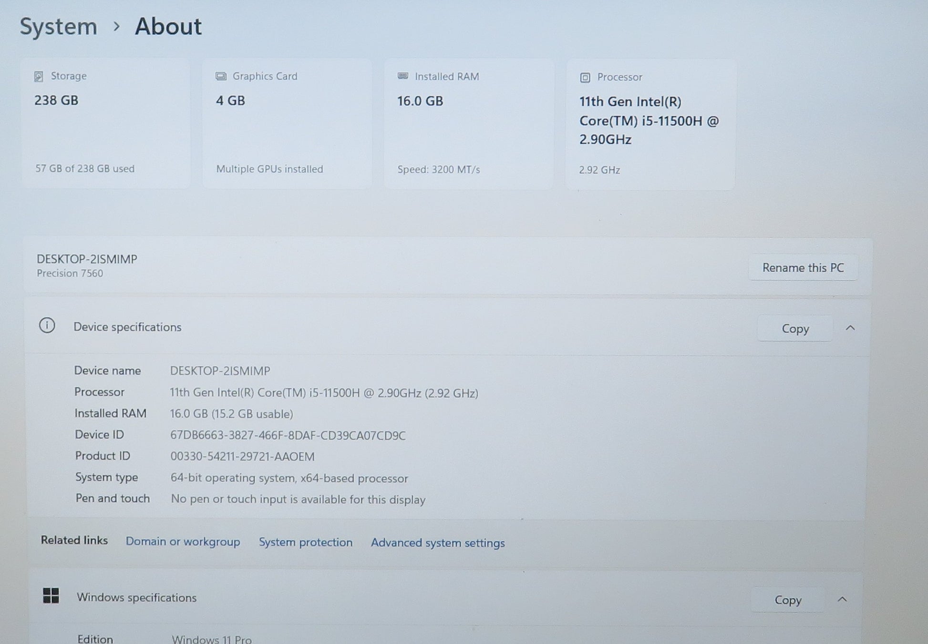Click the About breadcrumb title
Viewport: 928px width, 644px height.
click(x=168, y=26)
